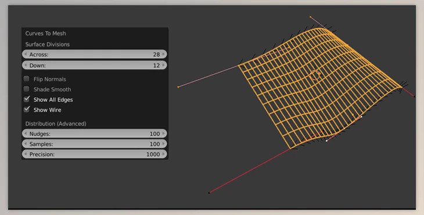Increase the Across value with right arrow
Screen dimensions: 424x215
[x=163, y=54]
